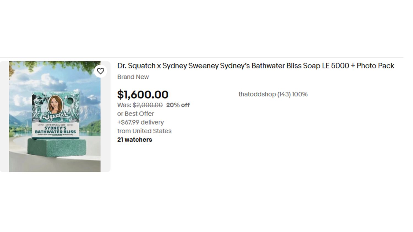Click the from United States text
This screenshot has width=413, height=232.
point(144,131)
